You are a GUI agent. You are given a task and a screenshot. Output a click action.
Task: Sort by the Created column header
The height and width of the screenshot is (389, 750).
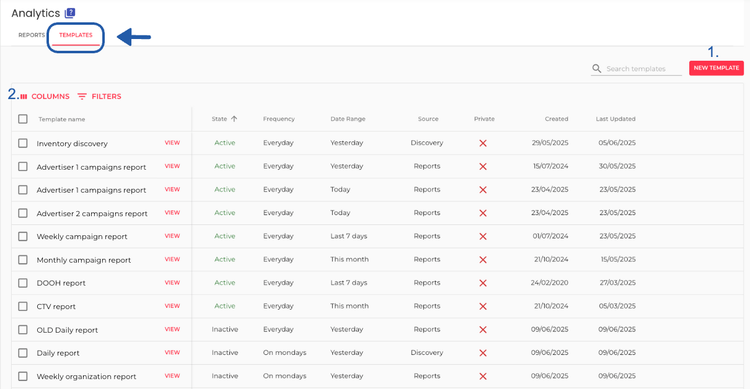[x=556, y=119]
